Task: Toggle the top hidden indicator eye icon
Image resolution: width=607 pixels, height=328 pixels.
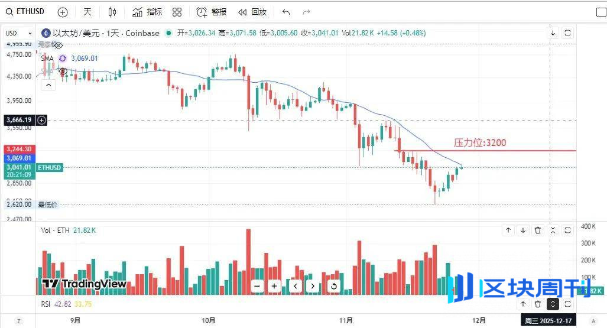Action: click(x=58, y=45)
